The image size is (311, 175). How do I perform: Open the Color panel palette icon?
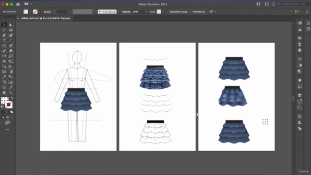[x=300, y=23]
